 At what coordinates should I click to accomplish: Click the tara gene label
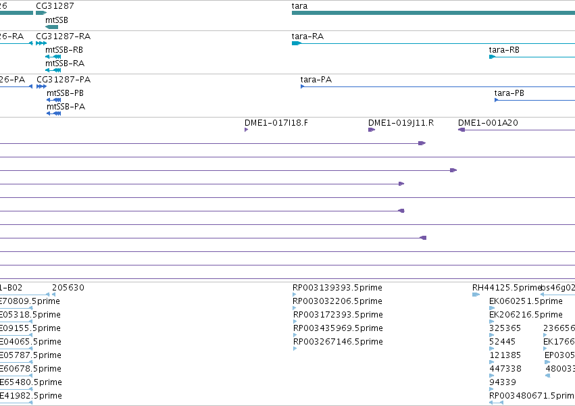[299, 6]
